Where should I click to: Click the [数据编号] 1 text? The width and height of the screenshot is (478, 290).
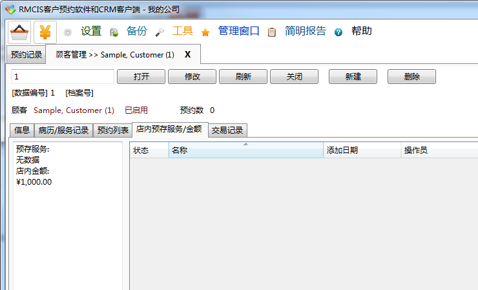[33, 93]
